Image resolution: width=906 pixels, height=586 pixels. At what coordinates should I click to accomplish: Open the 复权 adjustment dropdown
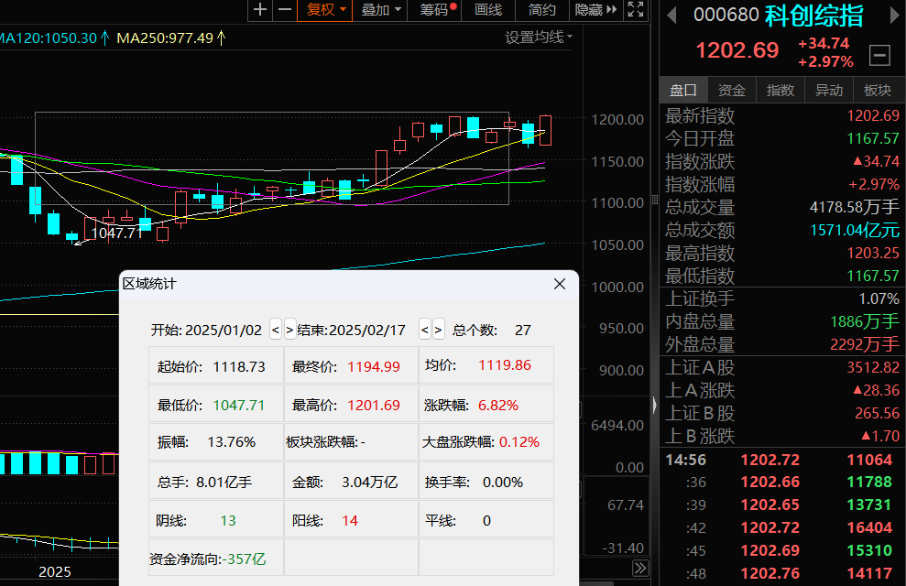(x=326, y=11)
